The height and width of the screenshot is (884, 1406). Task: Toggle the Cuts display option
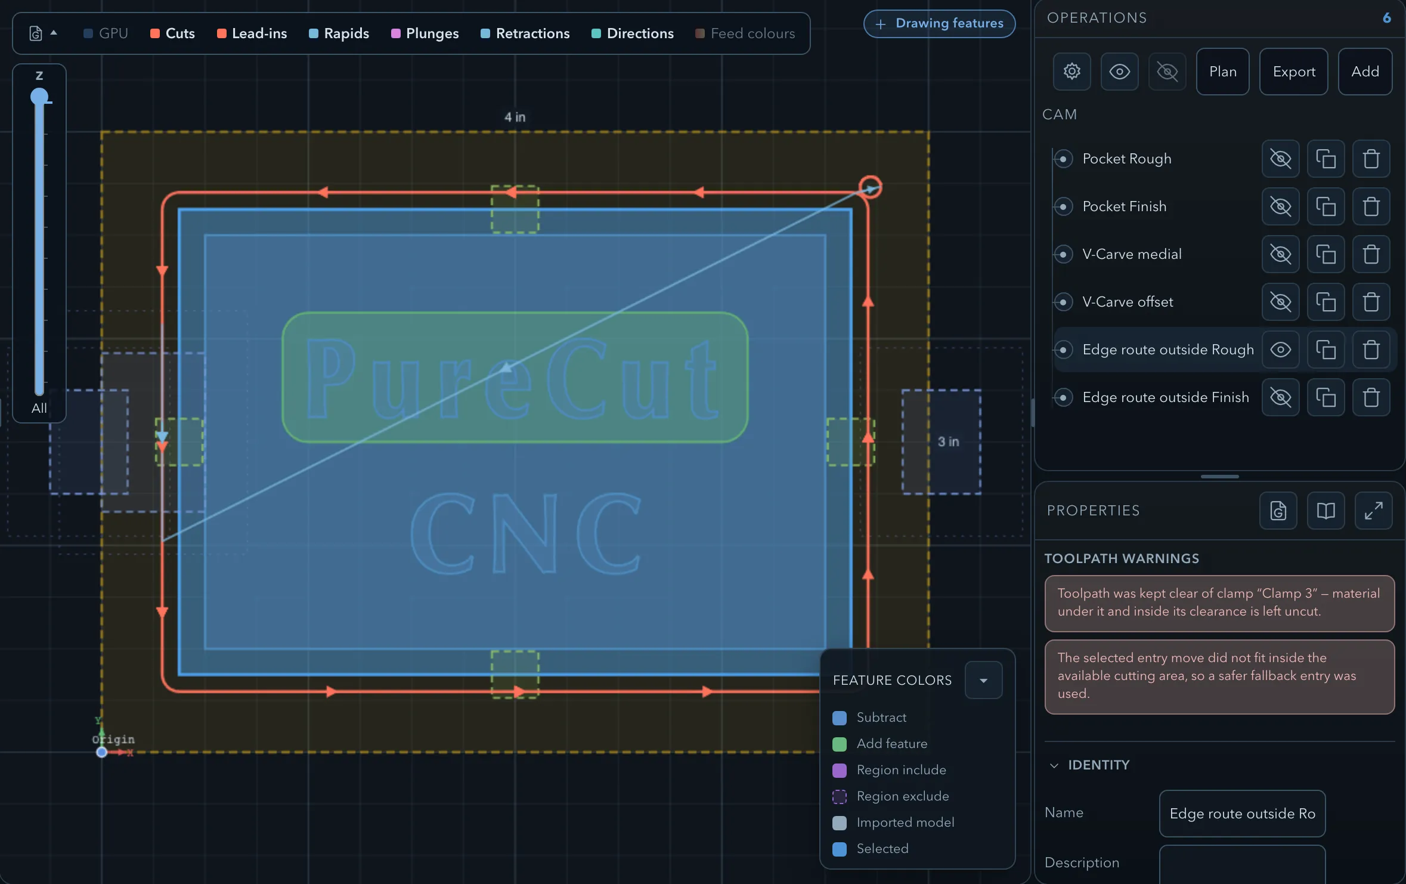173,33
